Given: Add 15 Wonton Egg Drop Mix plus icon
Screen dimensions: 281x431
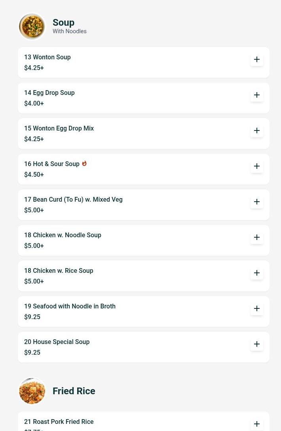Looking at the screenshot, I should (256, 130).
